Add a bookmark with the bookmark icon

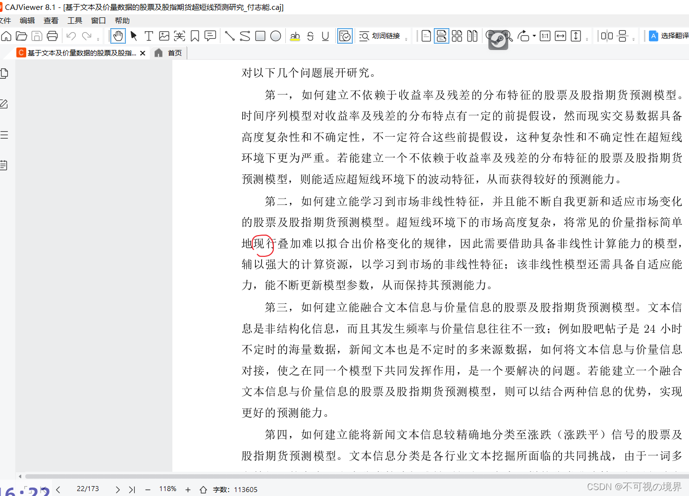click(x=195, y=36)
